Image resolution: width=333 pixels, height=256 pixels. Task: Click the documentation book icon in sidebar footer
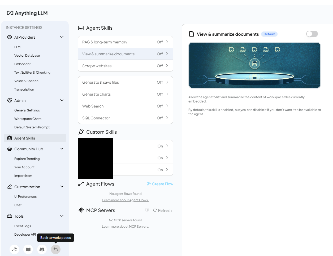pos(28,249)
